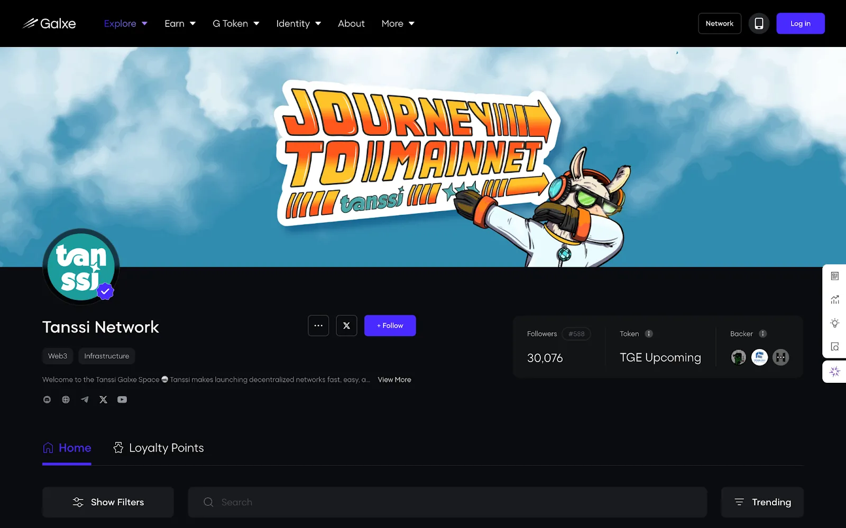Open the Tanssi Telegram icon
The height and width of the screenshot is (528, 846).
(85, 400)
